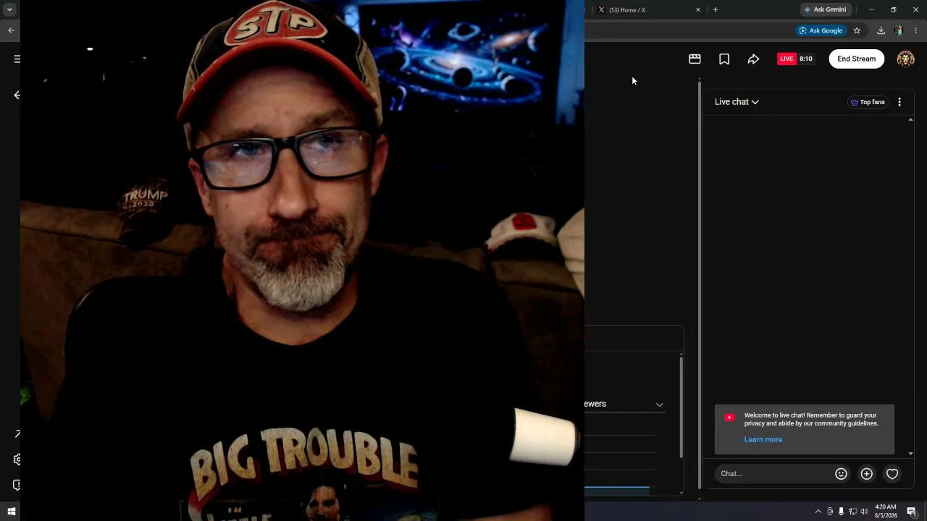The height and width of the screenshot is (521, 927).
Task: Click the bookmark save icon
Action: (724, 59)
